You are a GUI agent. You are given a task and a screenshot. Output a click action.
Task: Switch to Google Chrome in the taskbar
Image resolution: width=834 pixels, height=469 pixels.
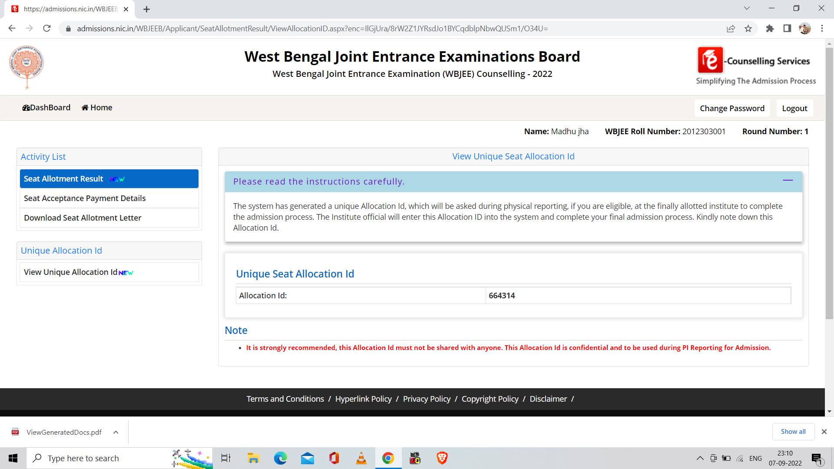(x=388, y=458)
